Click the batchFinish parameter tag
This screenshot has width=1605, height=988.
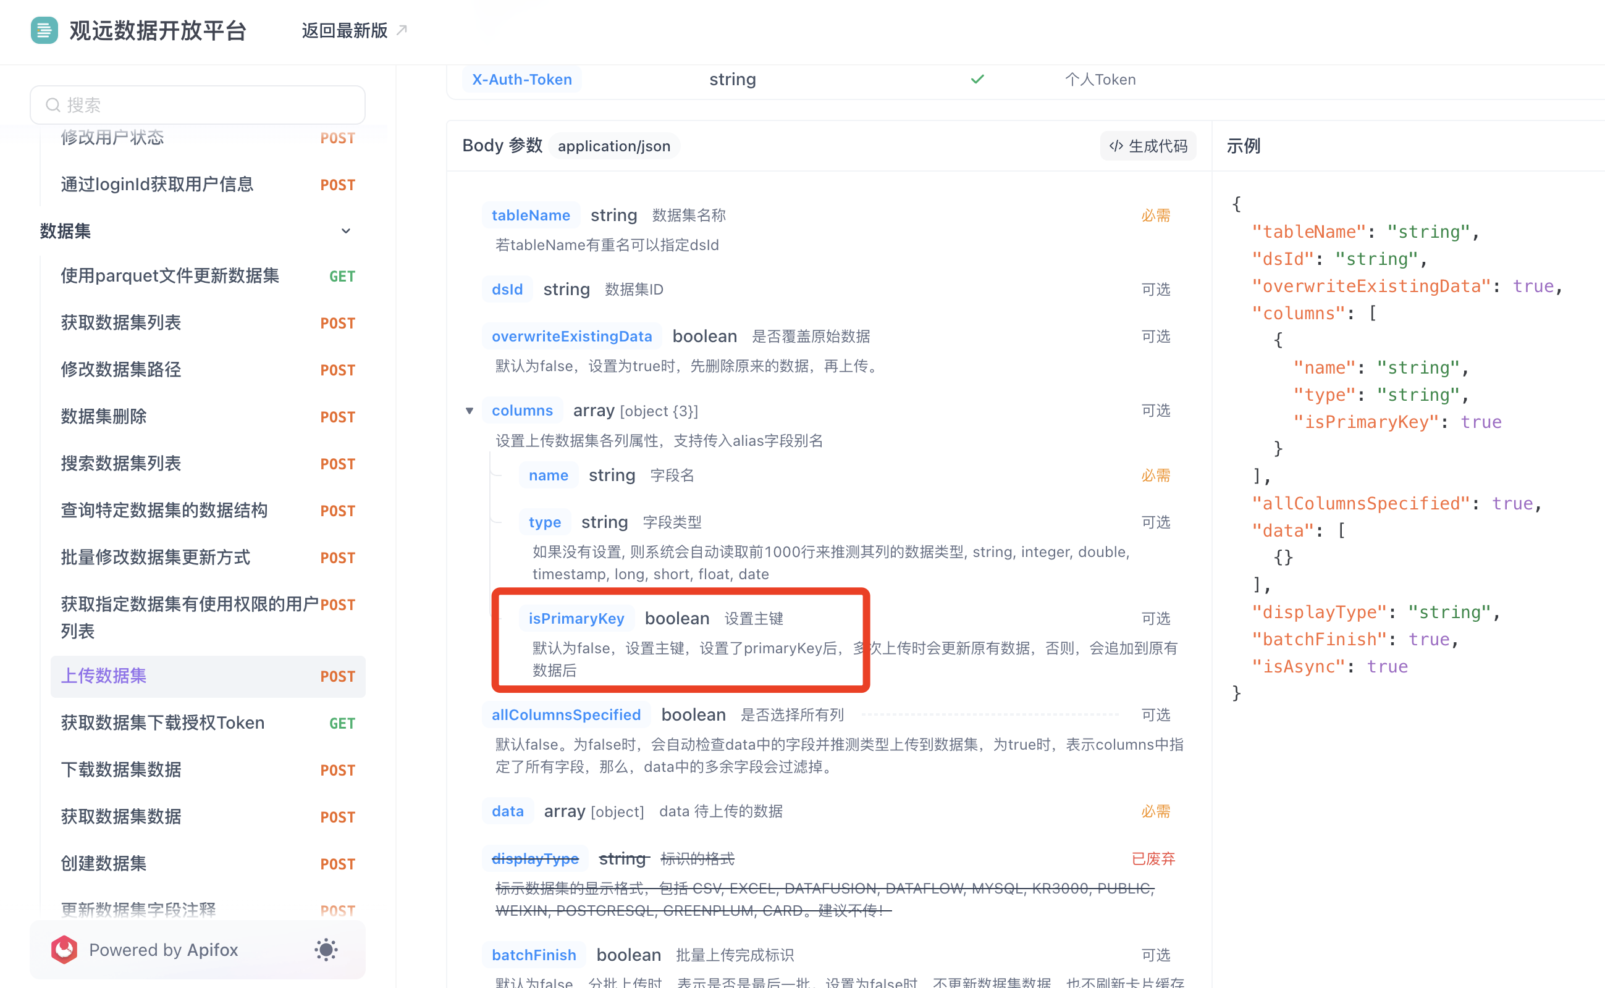534,955
